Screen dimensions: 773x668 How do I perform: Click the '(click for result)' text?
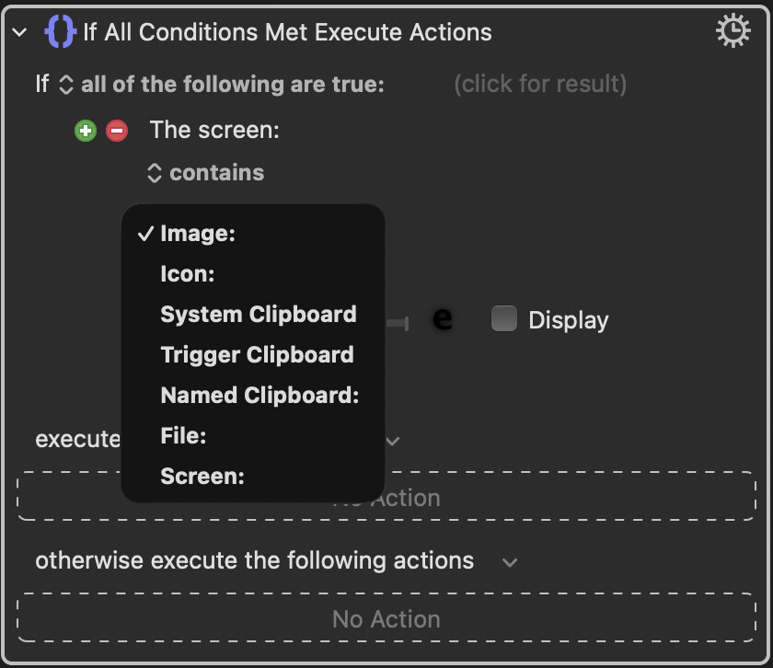click(x=540, y=85)
